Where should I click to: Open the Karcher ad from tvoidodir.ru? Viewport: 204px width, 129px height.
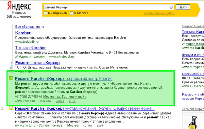(x=23, y=33)
